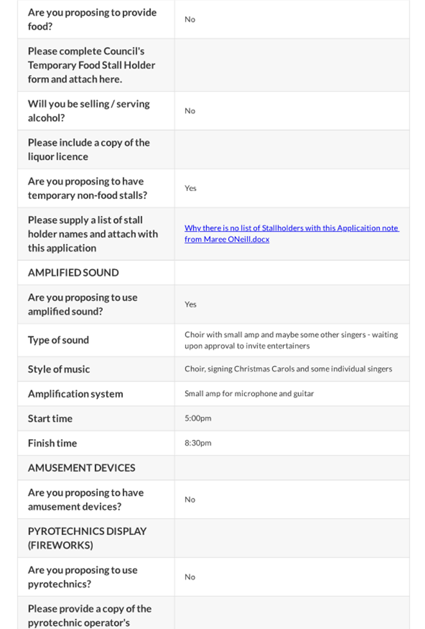Select the 'No' answer for providing food
Image resolution: width=425 pixels, height=629 pixels.
click(x=190, y=19)
